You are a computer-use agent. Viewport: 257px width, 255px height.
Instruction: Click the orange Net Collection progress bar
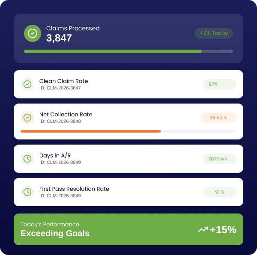coord(91,131)
